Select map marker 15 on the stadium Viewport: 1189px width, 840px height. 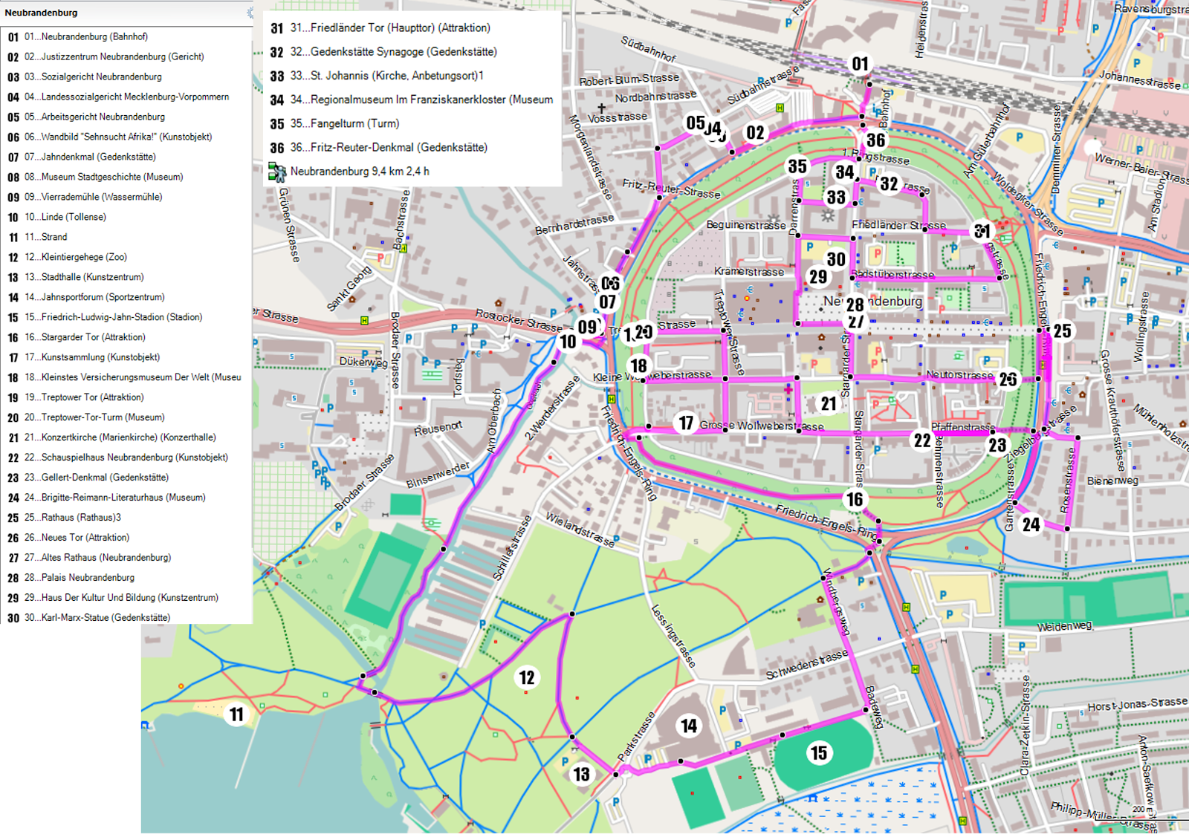[819, 753]
